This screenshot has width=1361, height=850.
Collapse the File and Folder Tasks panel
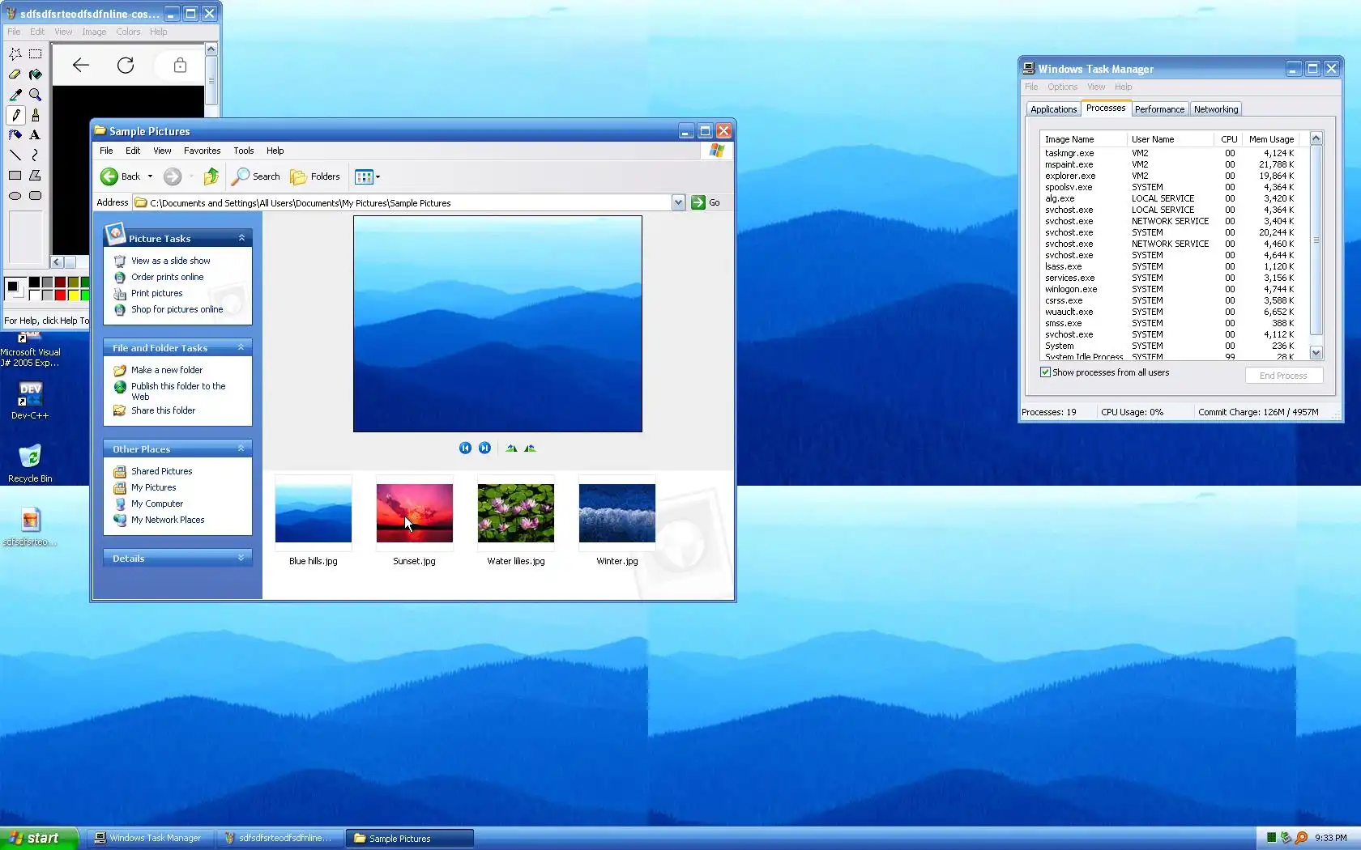tap(241, 347)
